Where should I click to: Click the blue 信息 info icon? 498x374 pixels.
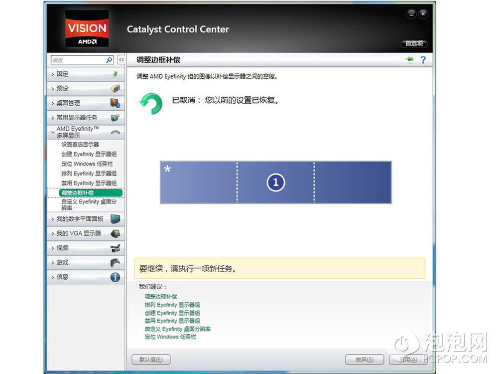click(116, 277)
